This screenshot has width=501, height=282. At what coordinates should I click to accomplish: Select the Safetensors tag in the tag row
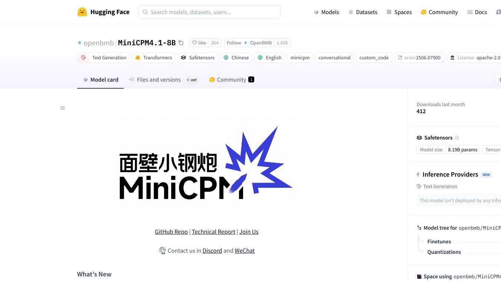[198, 58]
